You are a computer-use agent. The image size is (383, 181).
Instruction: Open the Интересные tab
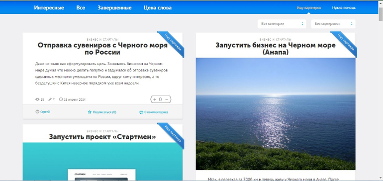[x=49, y=8]
